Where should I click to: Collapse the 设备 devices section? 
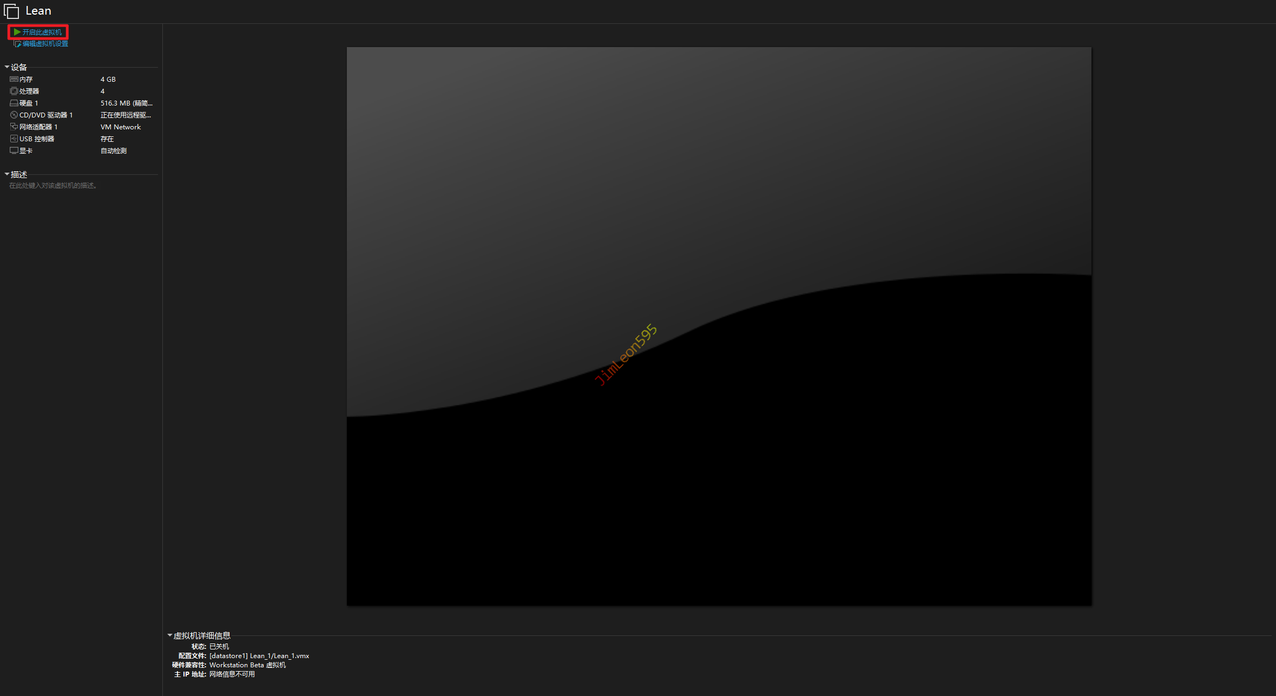[7, 67]
